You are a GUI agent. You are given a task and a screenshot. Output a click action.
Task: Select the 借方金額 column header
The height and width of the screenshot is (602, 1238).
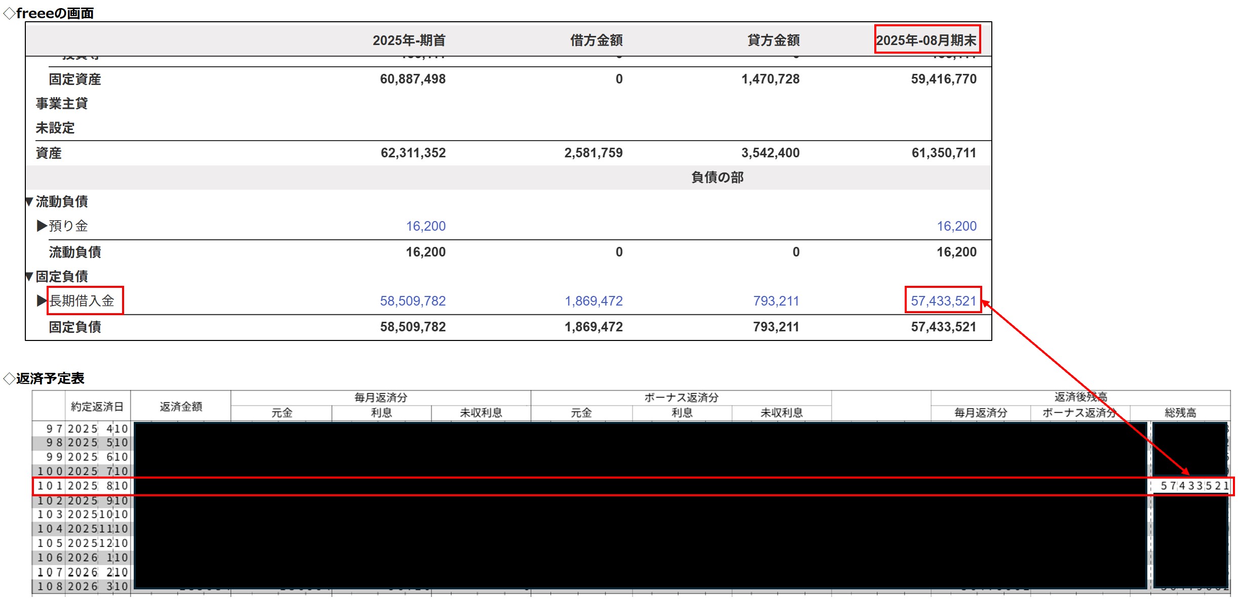click(596, 40)
